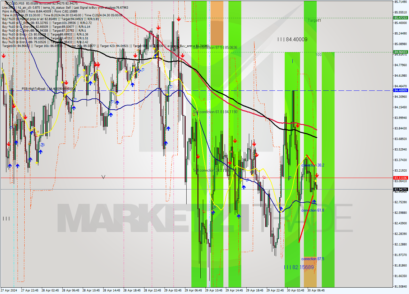The width and height of the screenshot is (409, 294).
Task: Select the black '| | | 84.40009' chart label
Action: click(x=292, y=40)
